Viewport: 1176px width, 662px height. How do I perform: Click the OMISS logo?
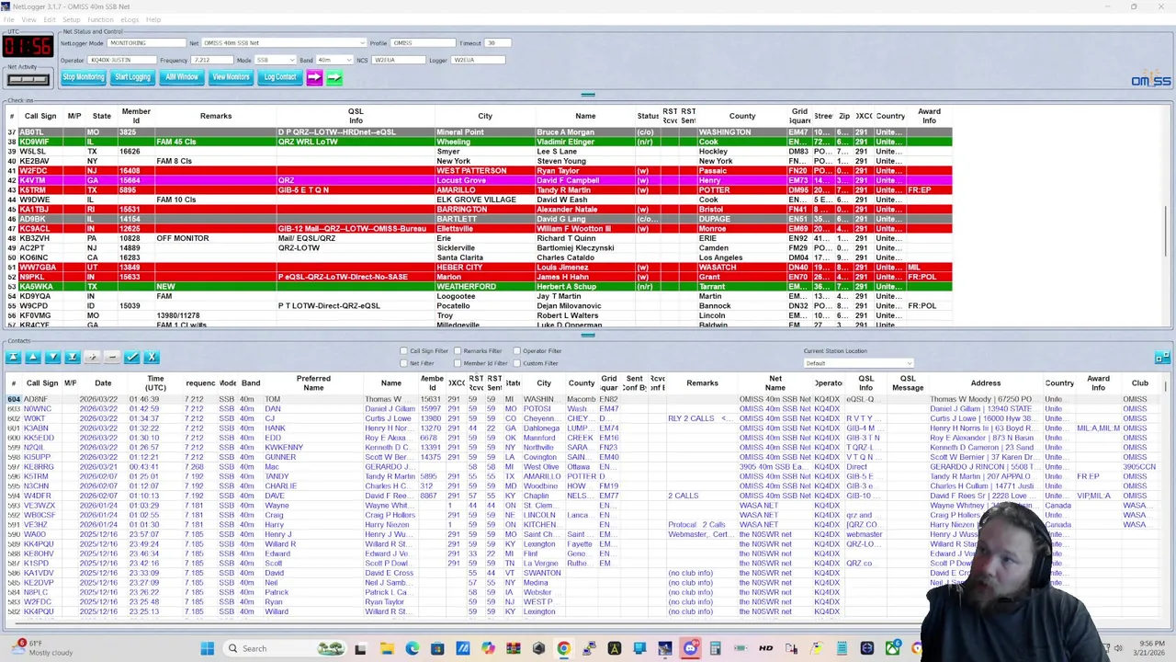(x=1150, y=81)
